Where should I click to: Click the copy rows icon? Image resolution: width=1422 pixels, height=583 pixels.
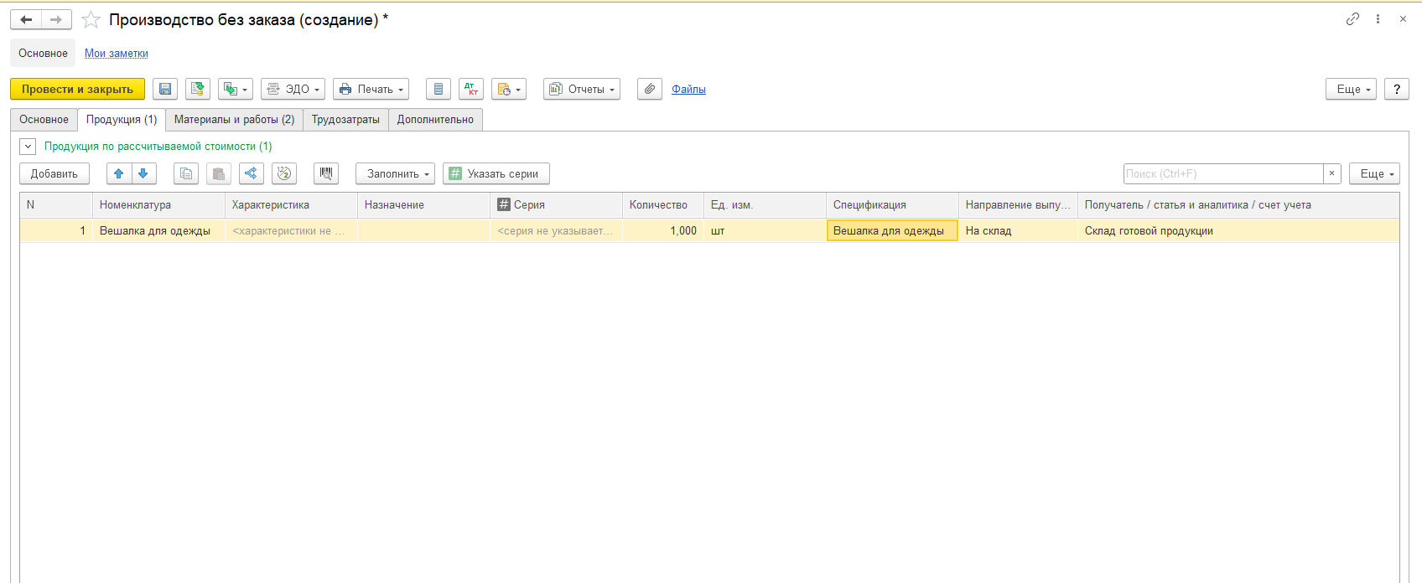click(x=186, y=173)
